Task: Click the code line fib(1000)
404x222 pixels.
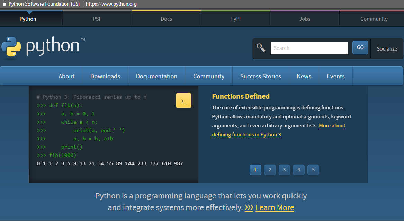Action: 63,155
